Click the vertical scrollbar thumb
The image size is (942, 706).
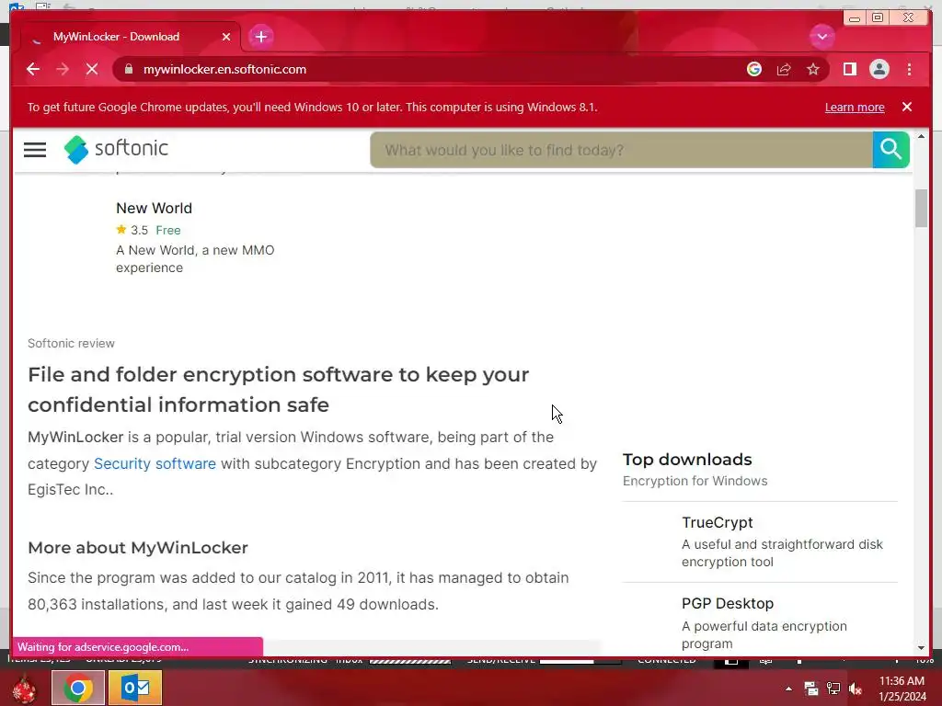click(x=921, y=209)
